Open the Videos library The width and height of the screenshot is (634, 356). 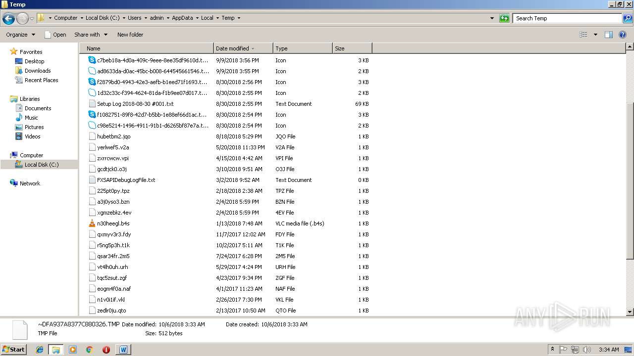[x=32, y=136]
